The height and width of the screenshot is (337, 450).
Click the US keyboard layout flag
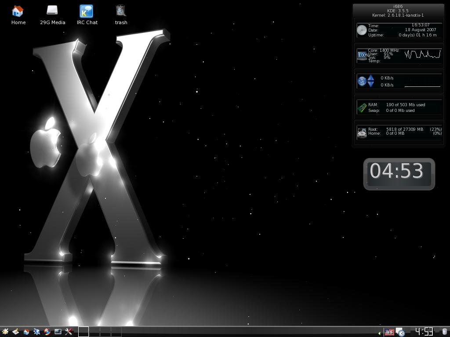click(x=389, y=333)
